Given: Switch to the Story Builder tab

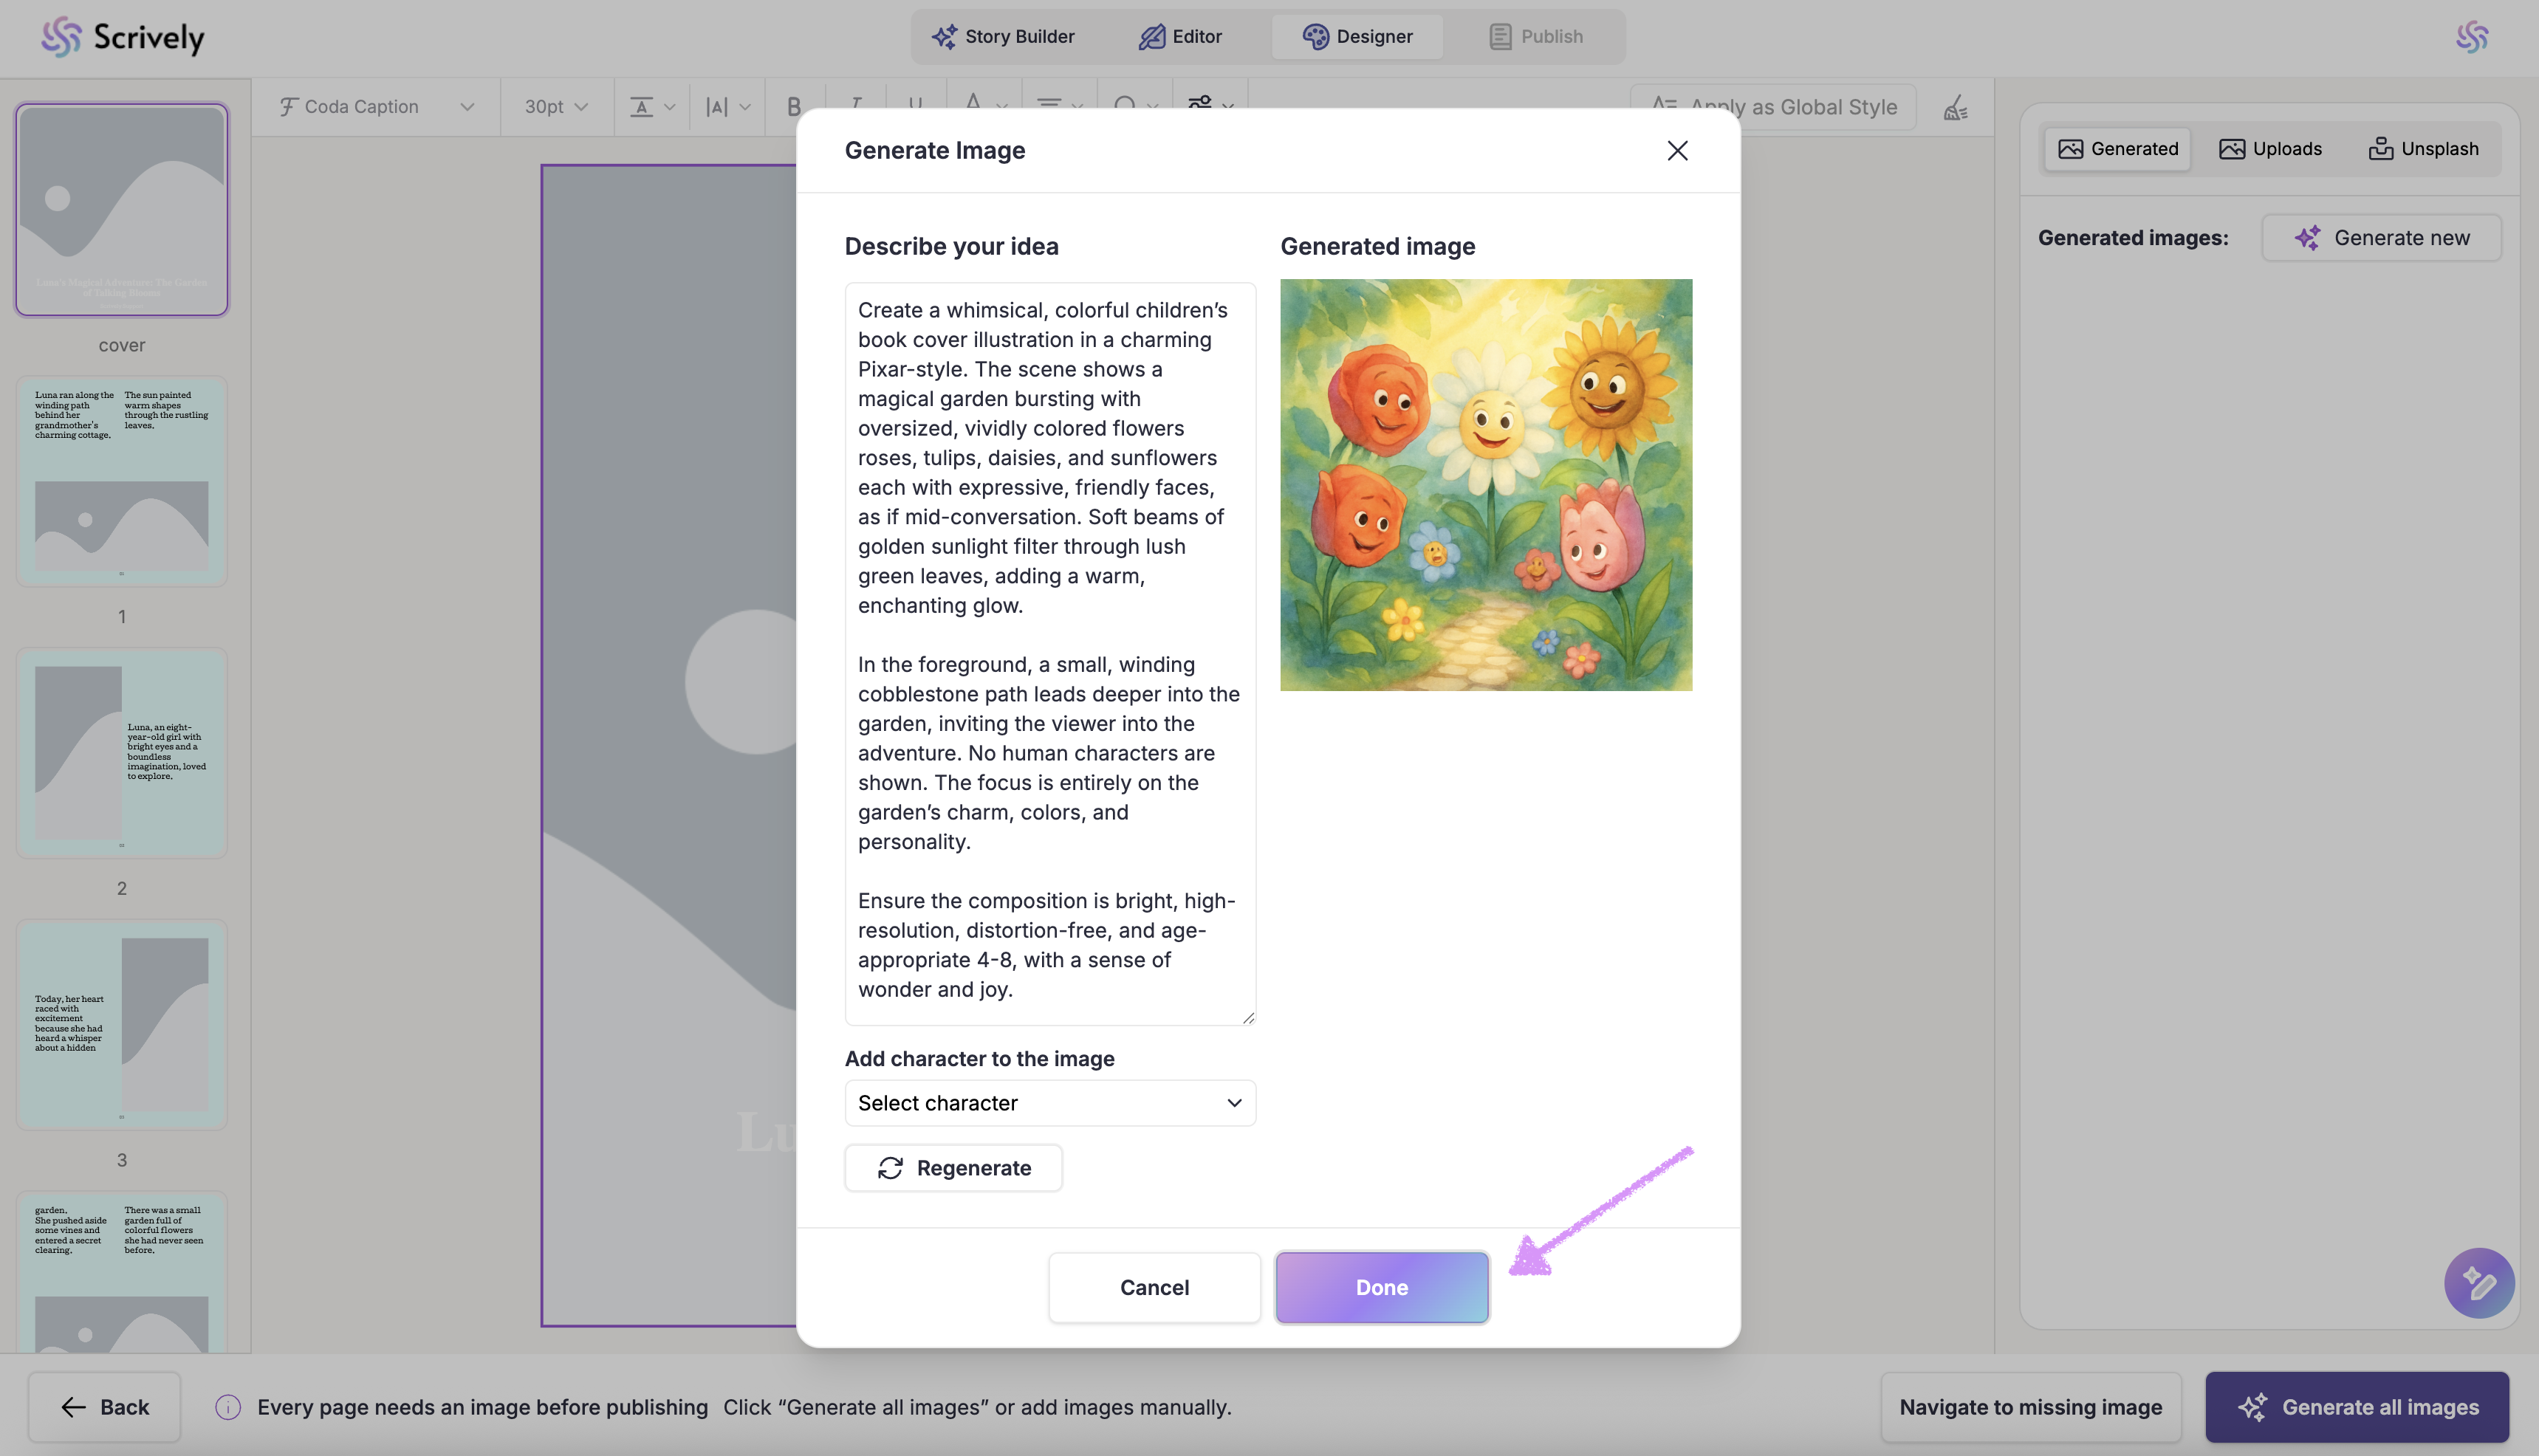Looking at the screenshot, I should pos(1003,37).
